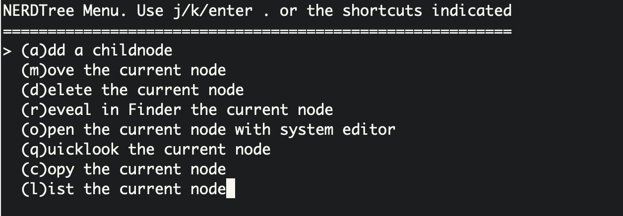Click the (l) shortcut letter
This screenshot has height=216, width=623.
(x=34, y=189)
